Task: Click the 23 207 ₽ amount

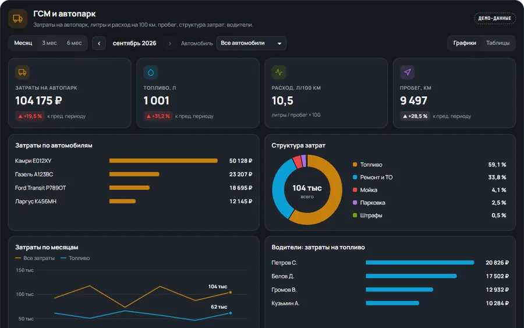Action: 240,174
